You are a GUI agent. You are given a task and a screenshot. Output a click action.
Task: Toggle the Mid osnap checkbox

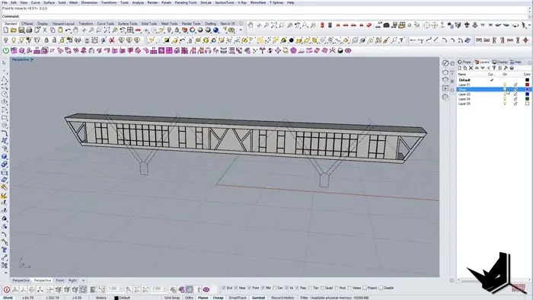pos(263,288)
